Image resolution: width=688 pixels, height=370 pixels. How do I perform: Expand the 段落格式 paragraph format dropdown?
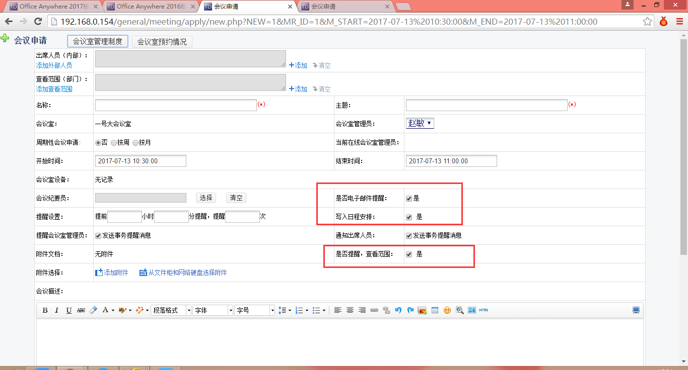[171, 311]
